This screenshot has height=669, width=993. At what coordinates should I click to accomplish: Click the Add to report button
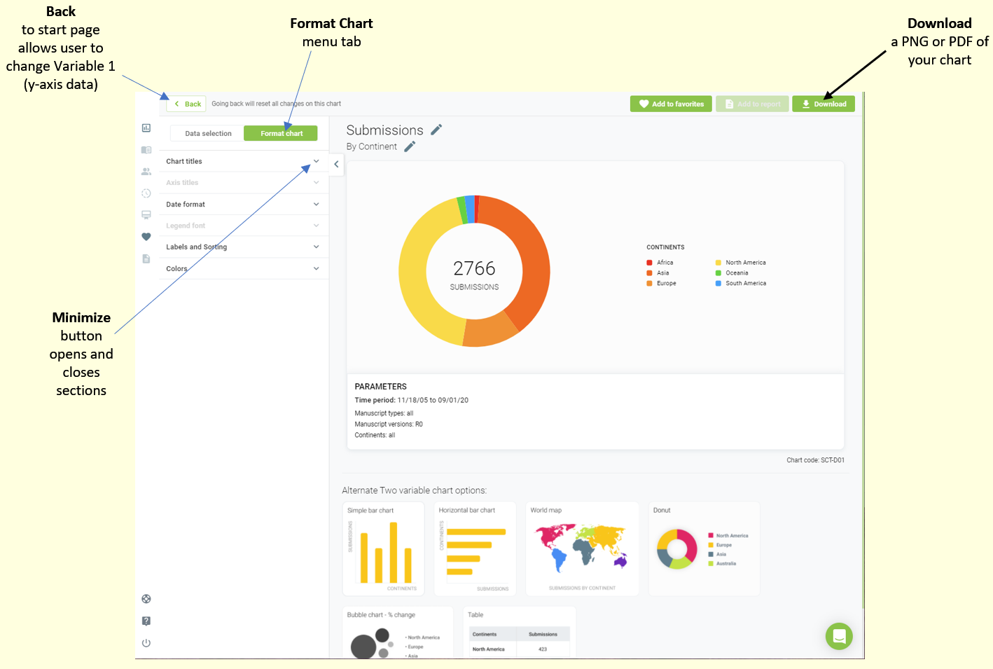(752, 104)
